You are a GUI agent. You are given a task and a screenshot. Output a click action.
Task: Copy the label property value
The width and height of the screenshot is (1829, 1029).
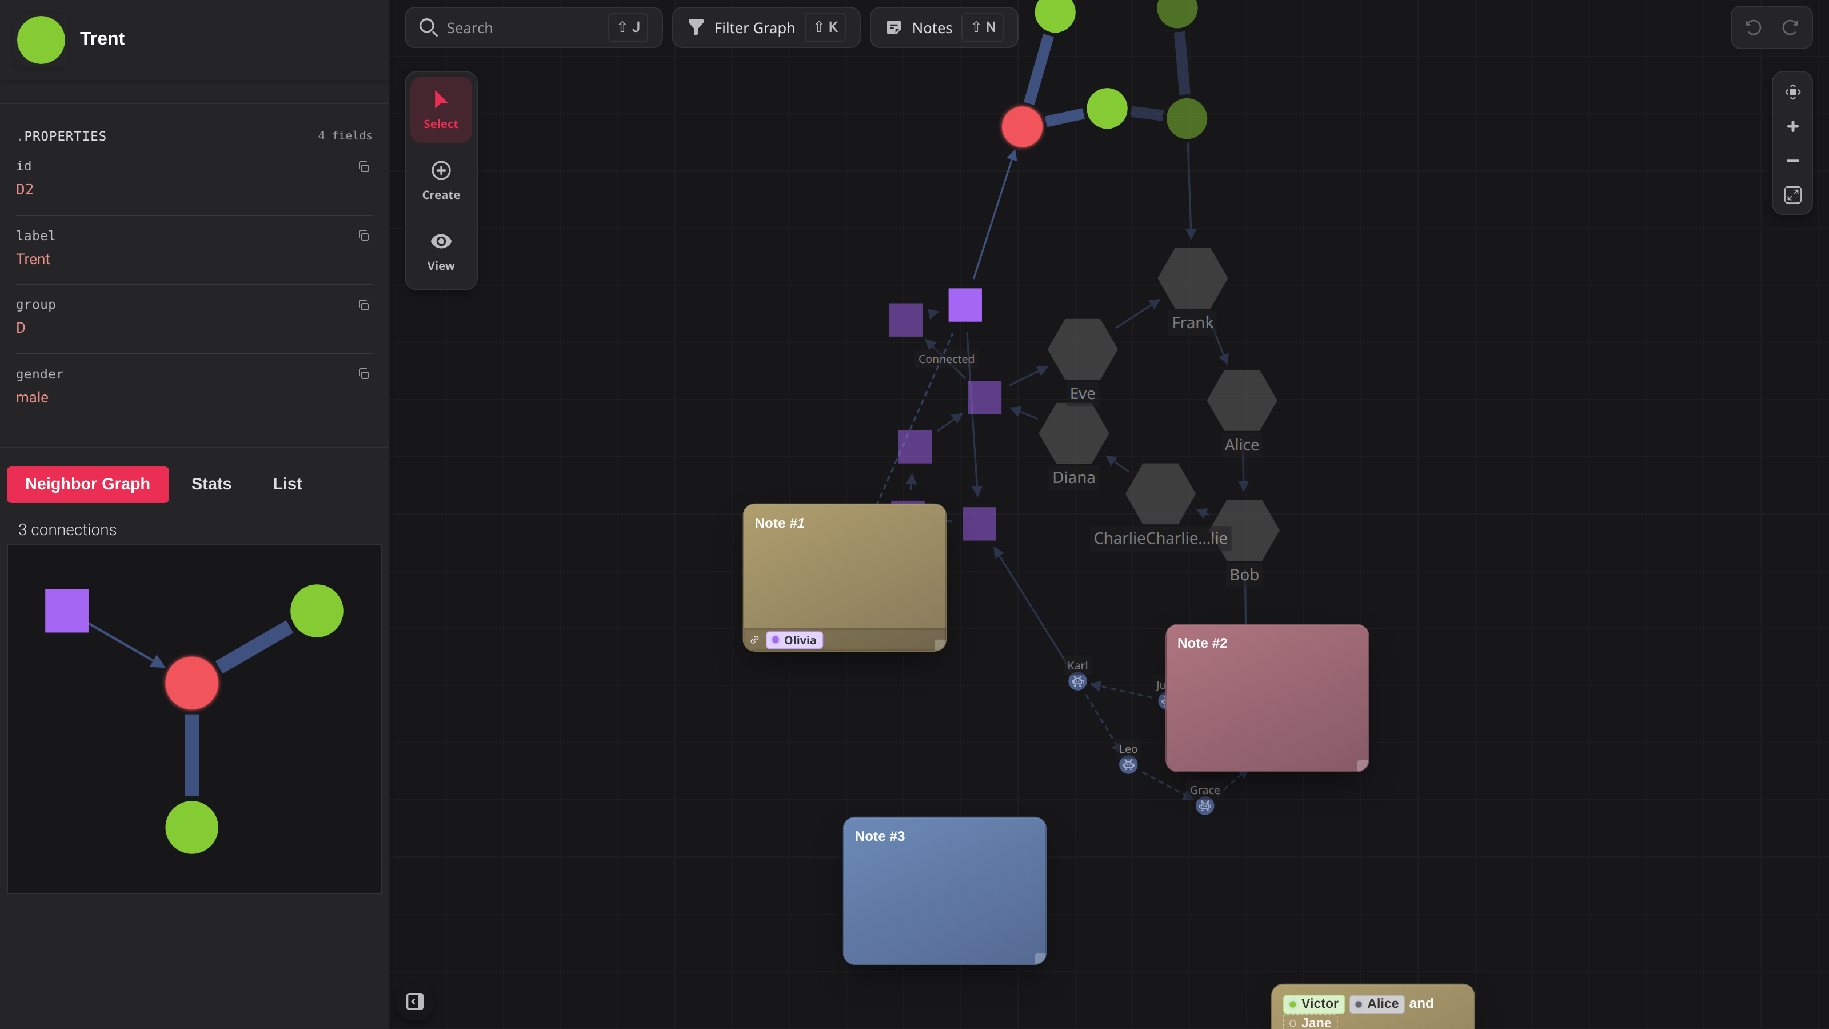(364, 236)
